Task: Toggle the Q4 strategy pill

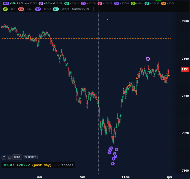Action: 100,3
